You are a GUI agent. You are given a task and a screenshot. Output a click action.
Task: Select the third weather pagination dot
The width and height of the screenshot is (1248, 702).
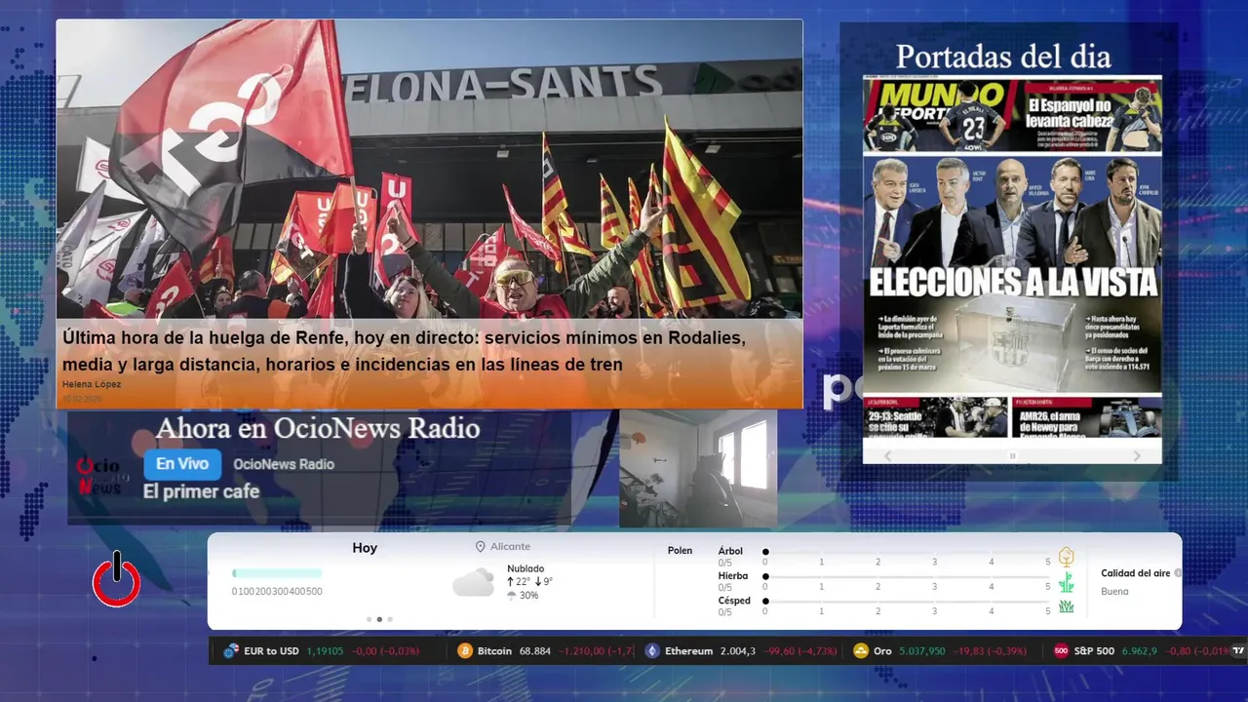390,619
